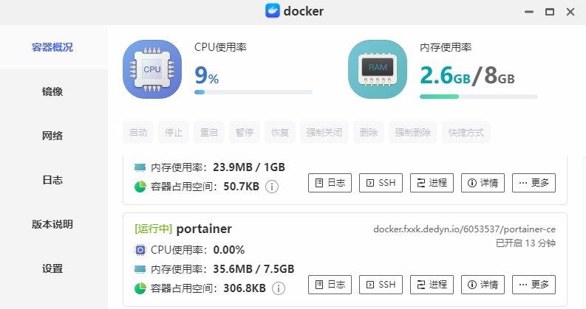
Task: Go to the 日志 sidebar page
Action: tap(52, 180)
